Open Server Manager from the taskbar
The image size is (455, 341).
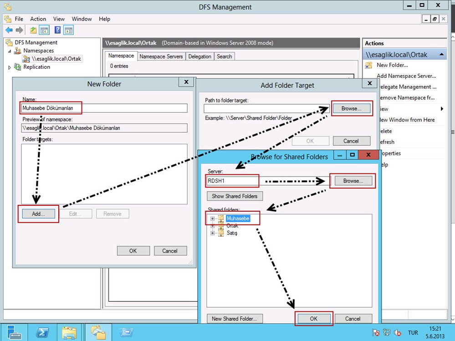coord(14,332)
